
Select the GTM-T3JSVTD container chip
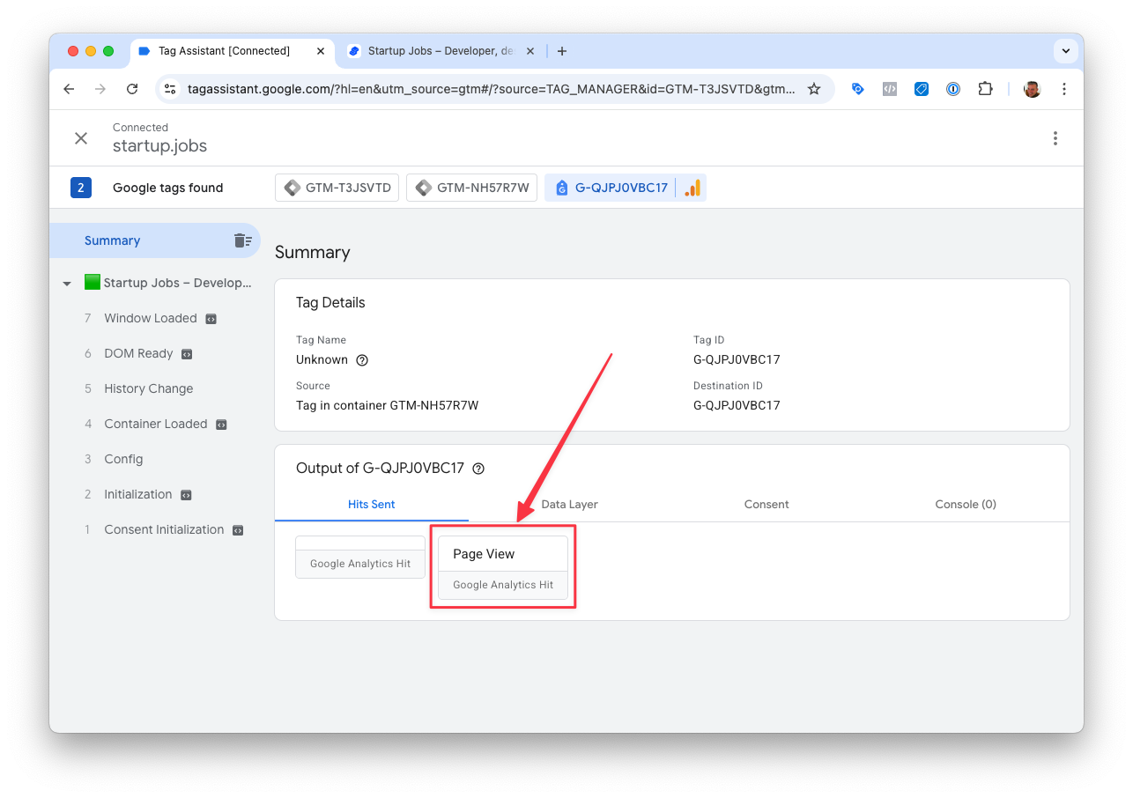pyautogui.click(x=337, y=188)
